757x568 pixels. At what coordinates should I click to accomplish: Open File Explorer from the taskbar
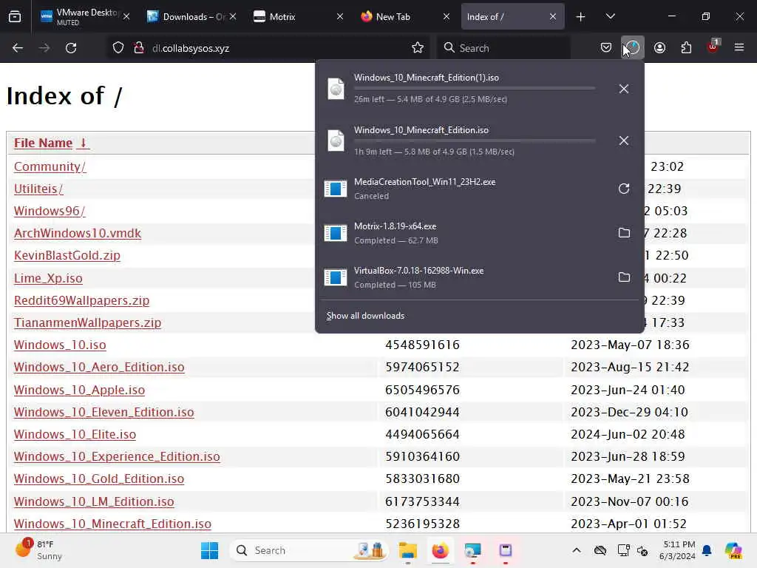(x=408, y=550)
